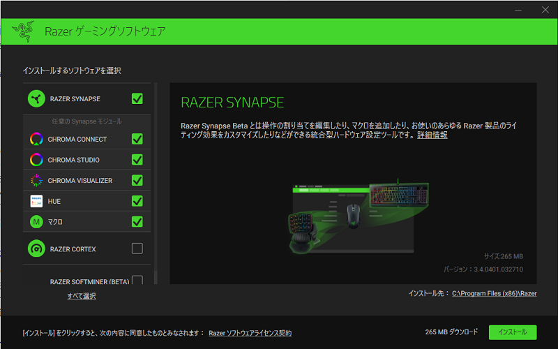This screenshot has width=558, height=349.
Task: Click the Philips Hue icon
Action: coord(36,201)
